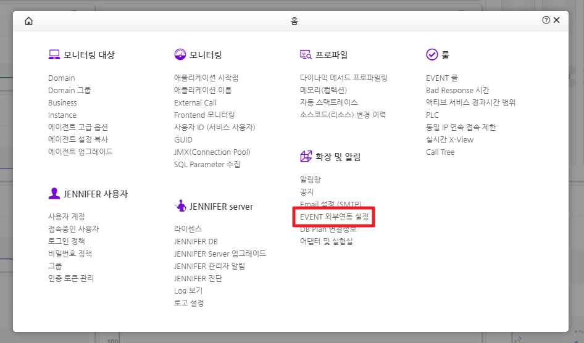Click the monitoring gauge icon
Screen dimensions: 584x343
pos(180,55)
